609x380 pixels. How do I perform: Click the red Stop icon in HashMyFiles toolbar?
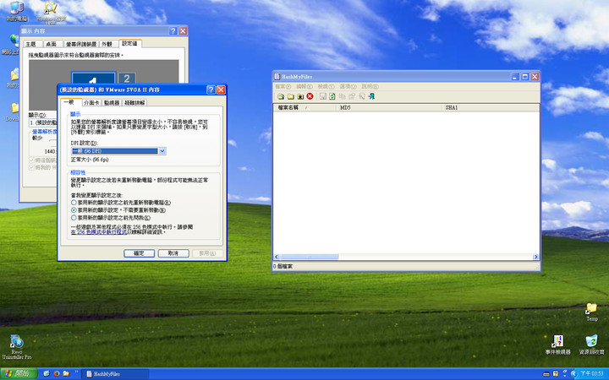pyautogui.click(x=310, y=96)
